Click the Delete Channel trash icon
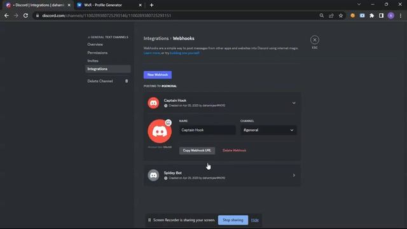This screenshot has height=229, width=407. click(127, 81)
